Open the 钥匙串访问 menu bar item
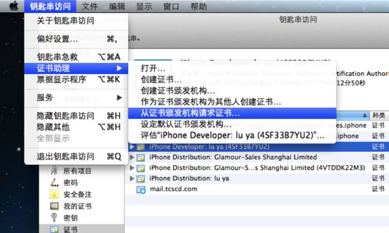The width and height of the screenshot is (389, 233). pyautogui.click(x=50, y=6)
